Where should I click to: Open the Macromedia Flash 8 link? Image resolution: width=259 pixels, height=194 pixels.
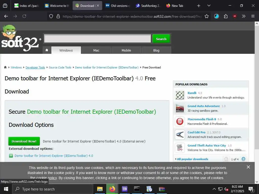click(202, 119)
